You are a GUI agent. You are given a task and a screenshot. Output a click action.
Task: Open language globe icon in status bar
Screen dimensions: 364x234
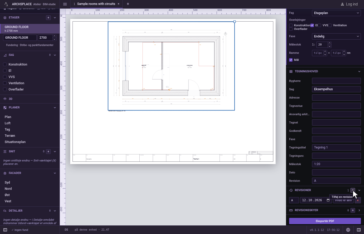tap(348, 230)
